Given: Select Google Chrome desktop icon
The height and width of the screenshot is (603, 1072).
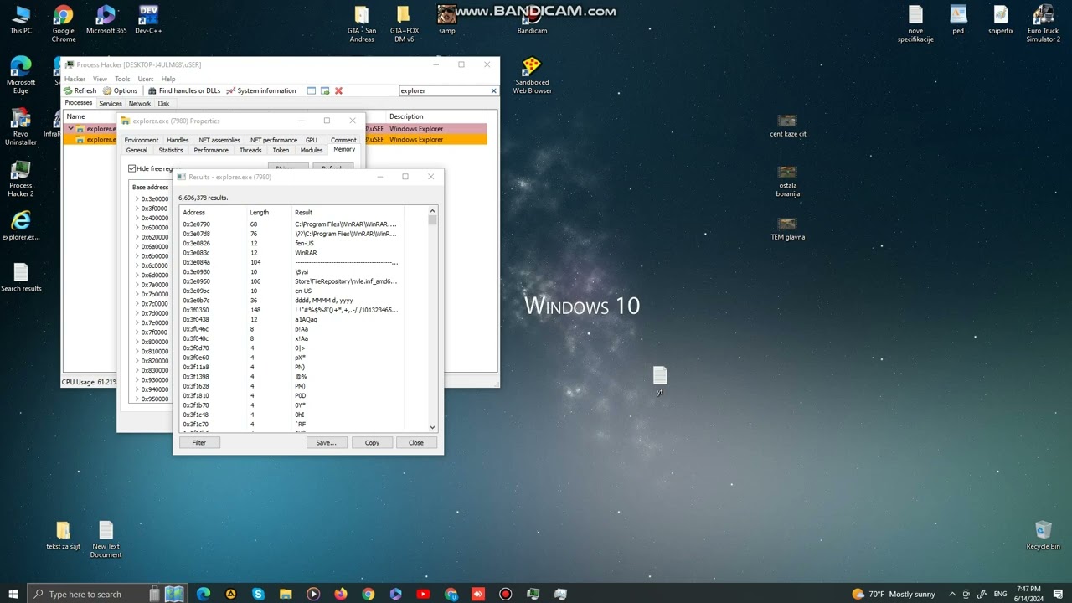Looking at the screenshot, I should 64,23.
